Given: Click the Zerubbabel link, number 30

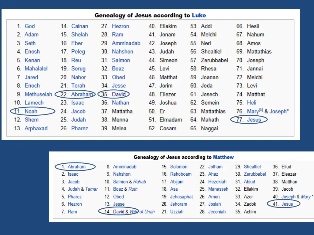Looking at the screenshot, I should pyautogui.click(x=255, y=174).
